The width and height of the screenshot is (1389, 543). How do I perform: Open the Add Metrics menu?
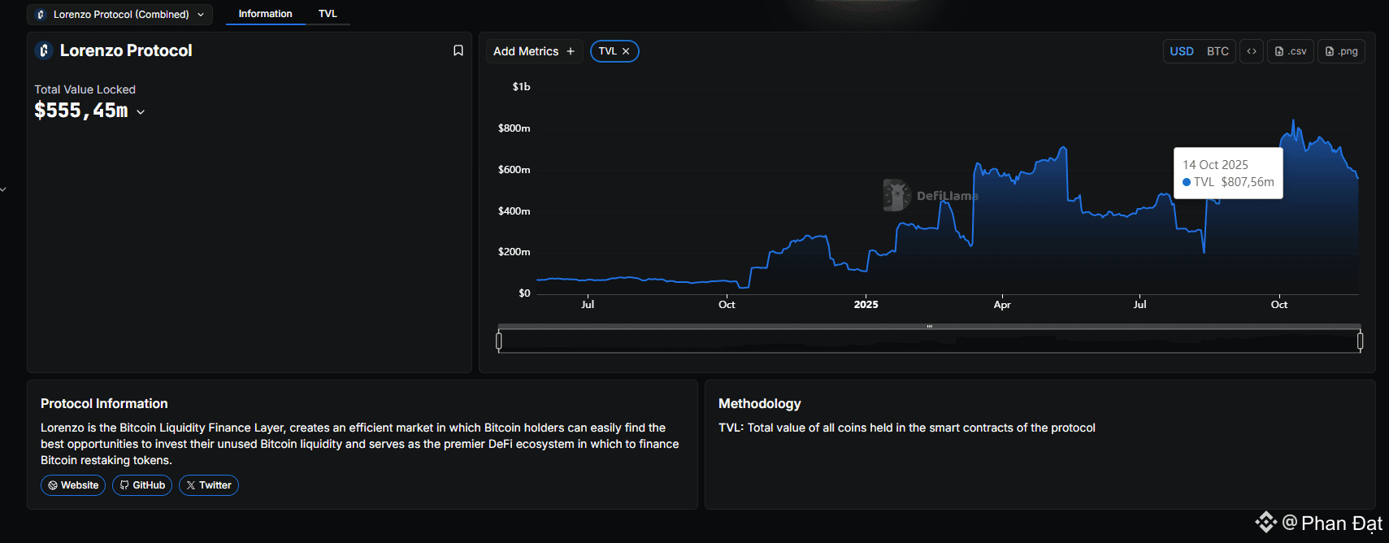534,51
